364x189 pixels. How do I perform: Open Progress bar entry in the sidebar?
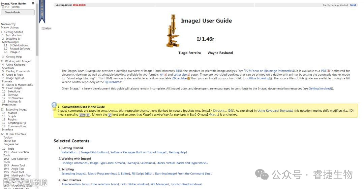[x=11, y=144]
